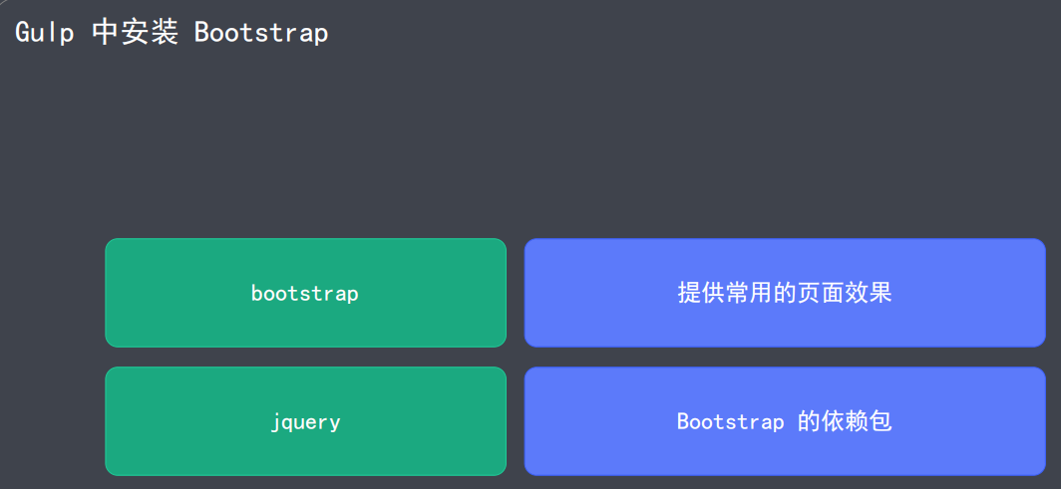Tap the bottom-left green matching tile
The height and width of the screenshot is (489, 1061).
click(x=305, y=421)
